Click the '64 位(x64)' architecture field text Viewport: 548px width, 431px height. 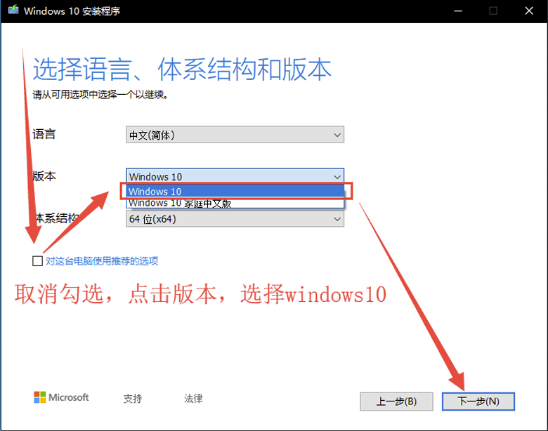tap(152, 220)
